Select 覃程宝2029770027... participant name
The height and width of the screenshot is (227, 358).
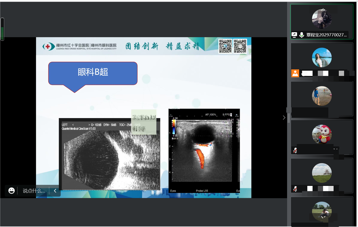326,35
